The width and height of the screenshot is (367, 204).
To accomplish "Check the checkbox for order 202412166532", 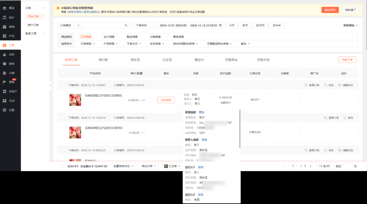I will [63, 150].
